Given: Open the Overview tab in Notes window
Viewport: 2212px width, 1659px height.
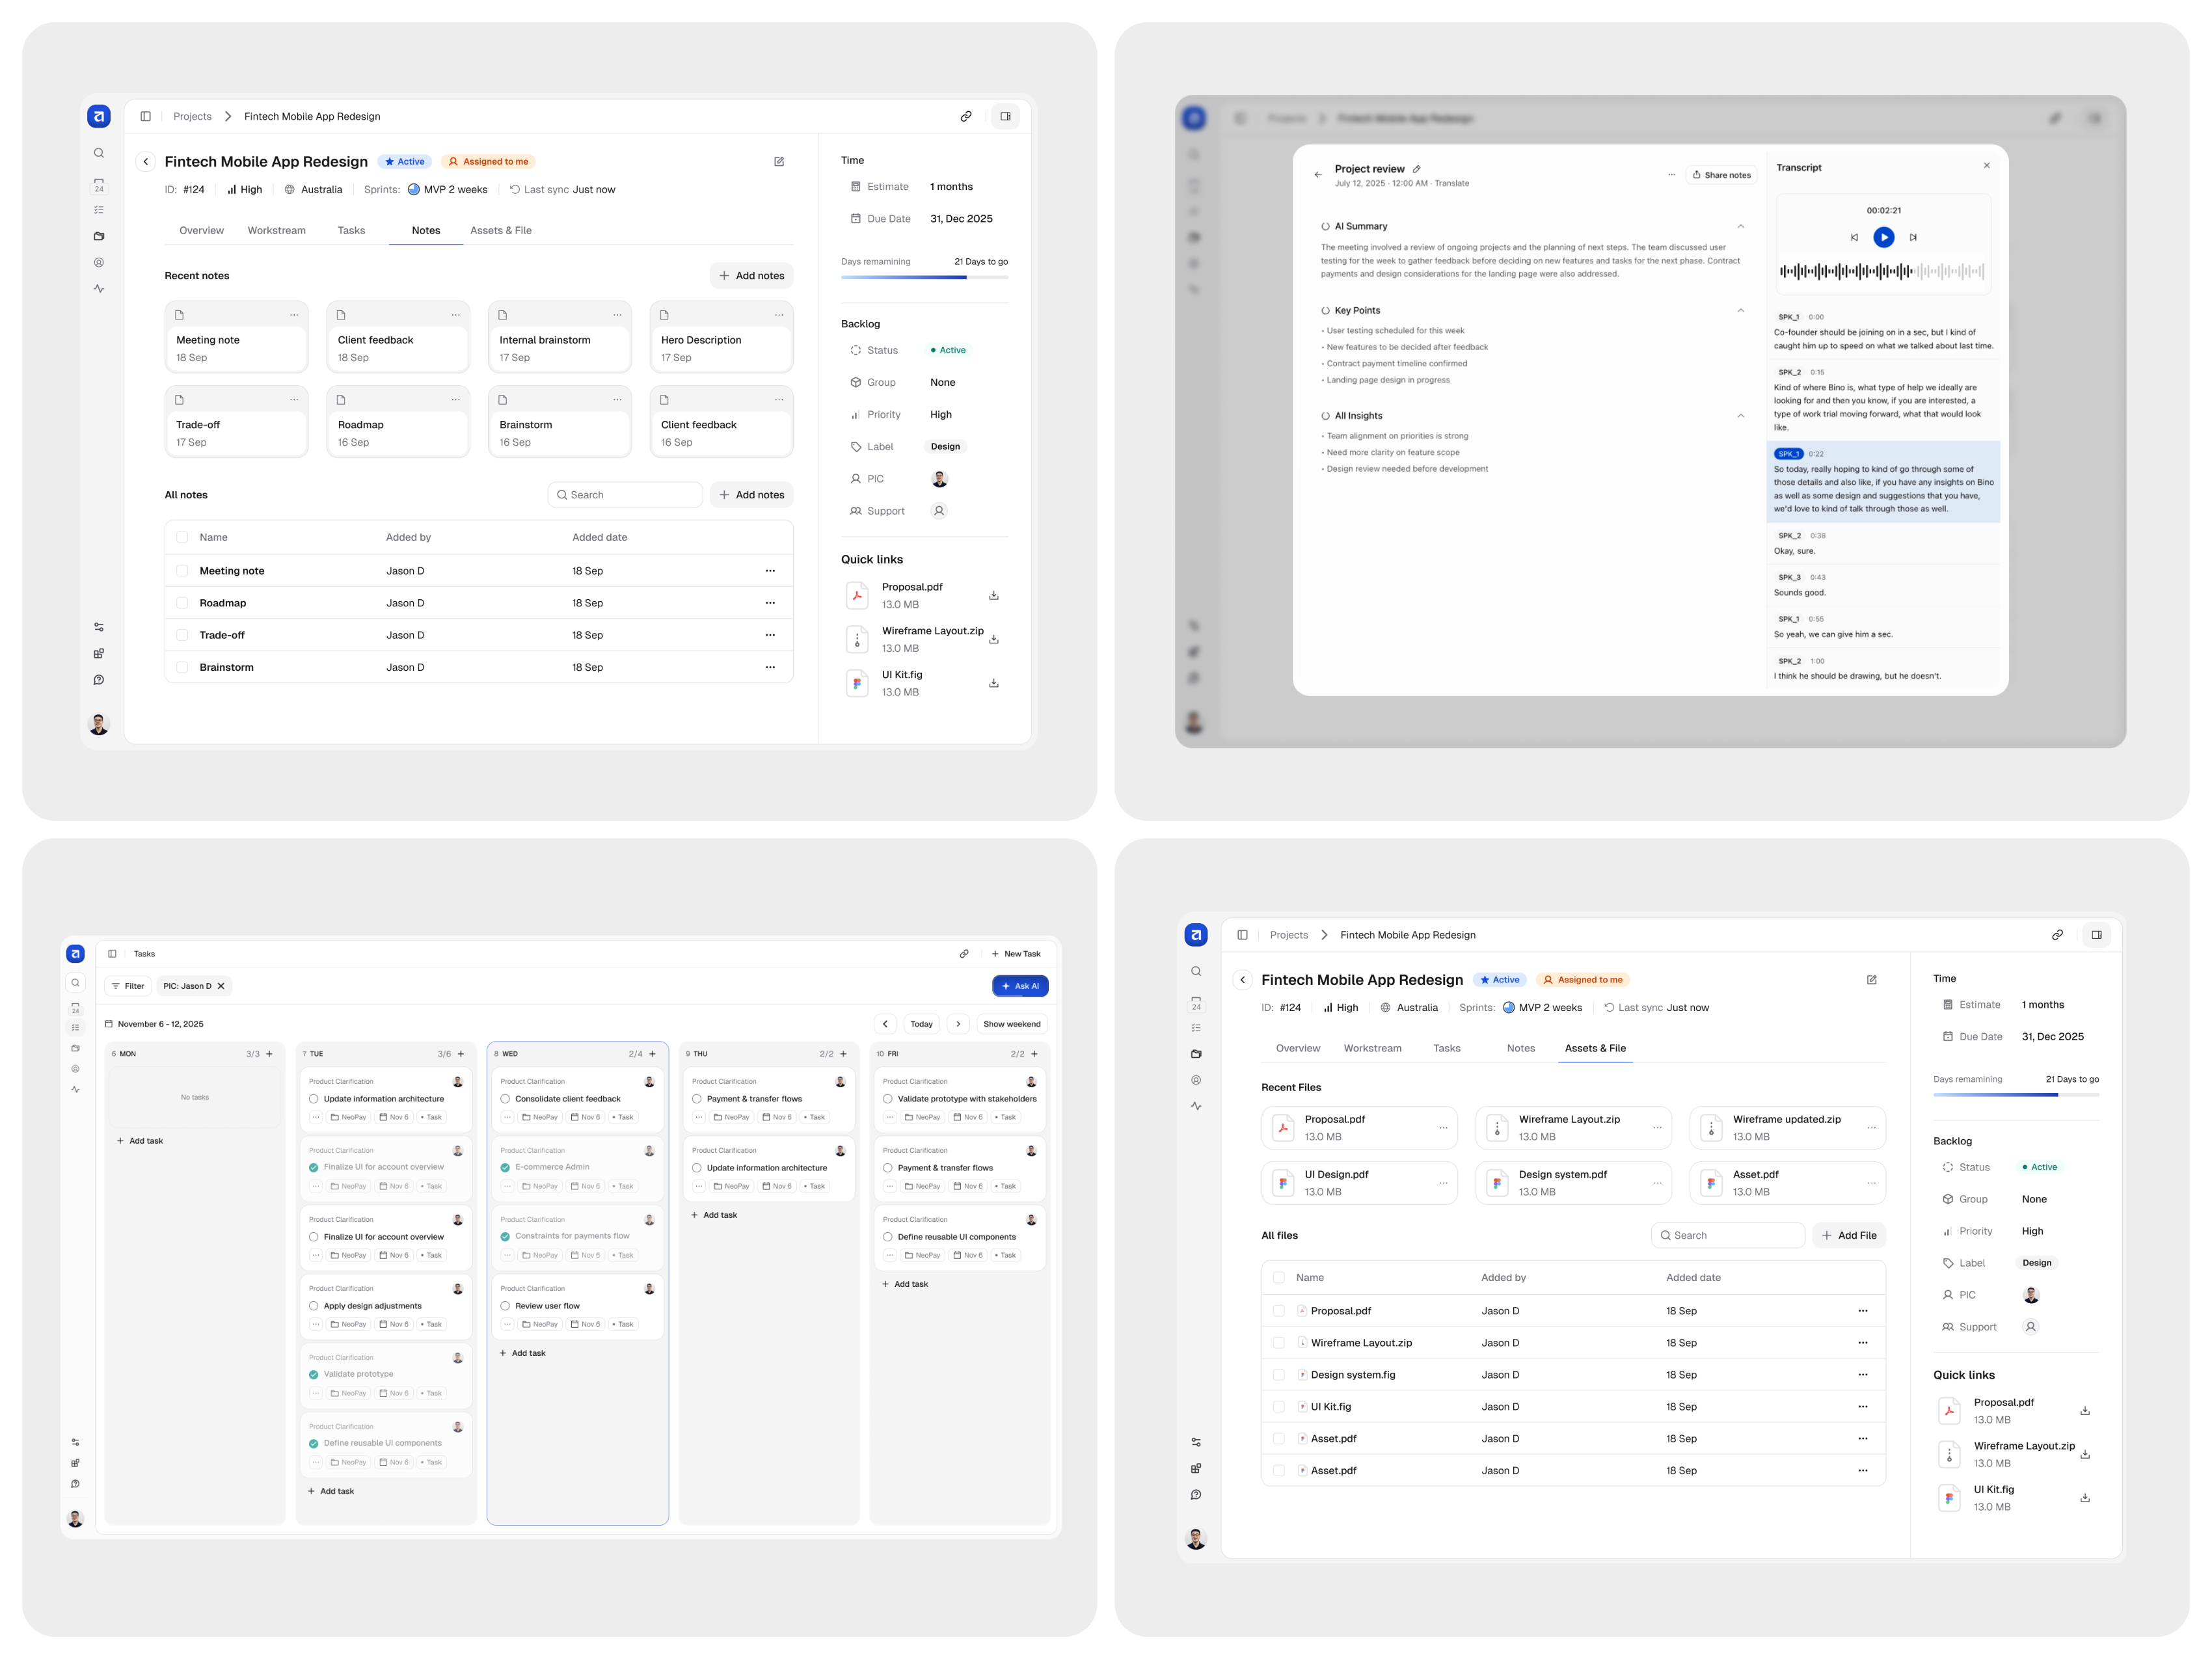Looking at the screenshot, I should pyautogui.click(x=201, y=230).
